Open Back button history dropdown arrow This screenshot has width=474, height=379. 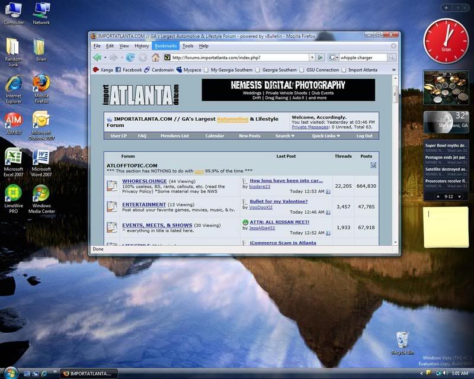click(x=105, y=57)
